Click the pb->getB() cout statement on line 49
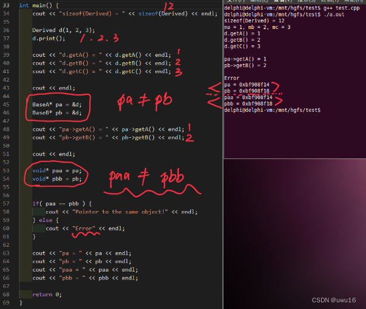 (108, 137)
